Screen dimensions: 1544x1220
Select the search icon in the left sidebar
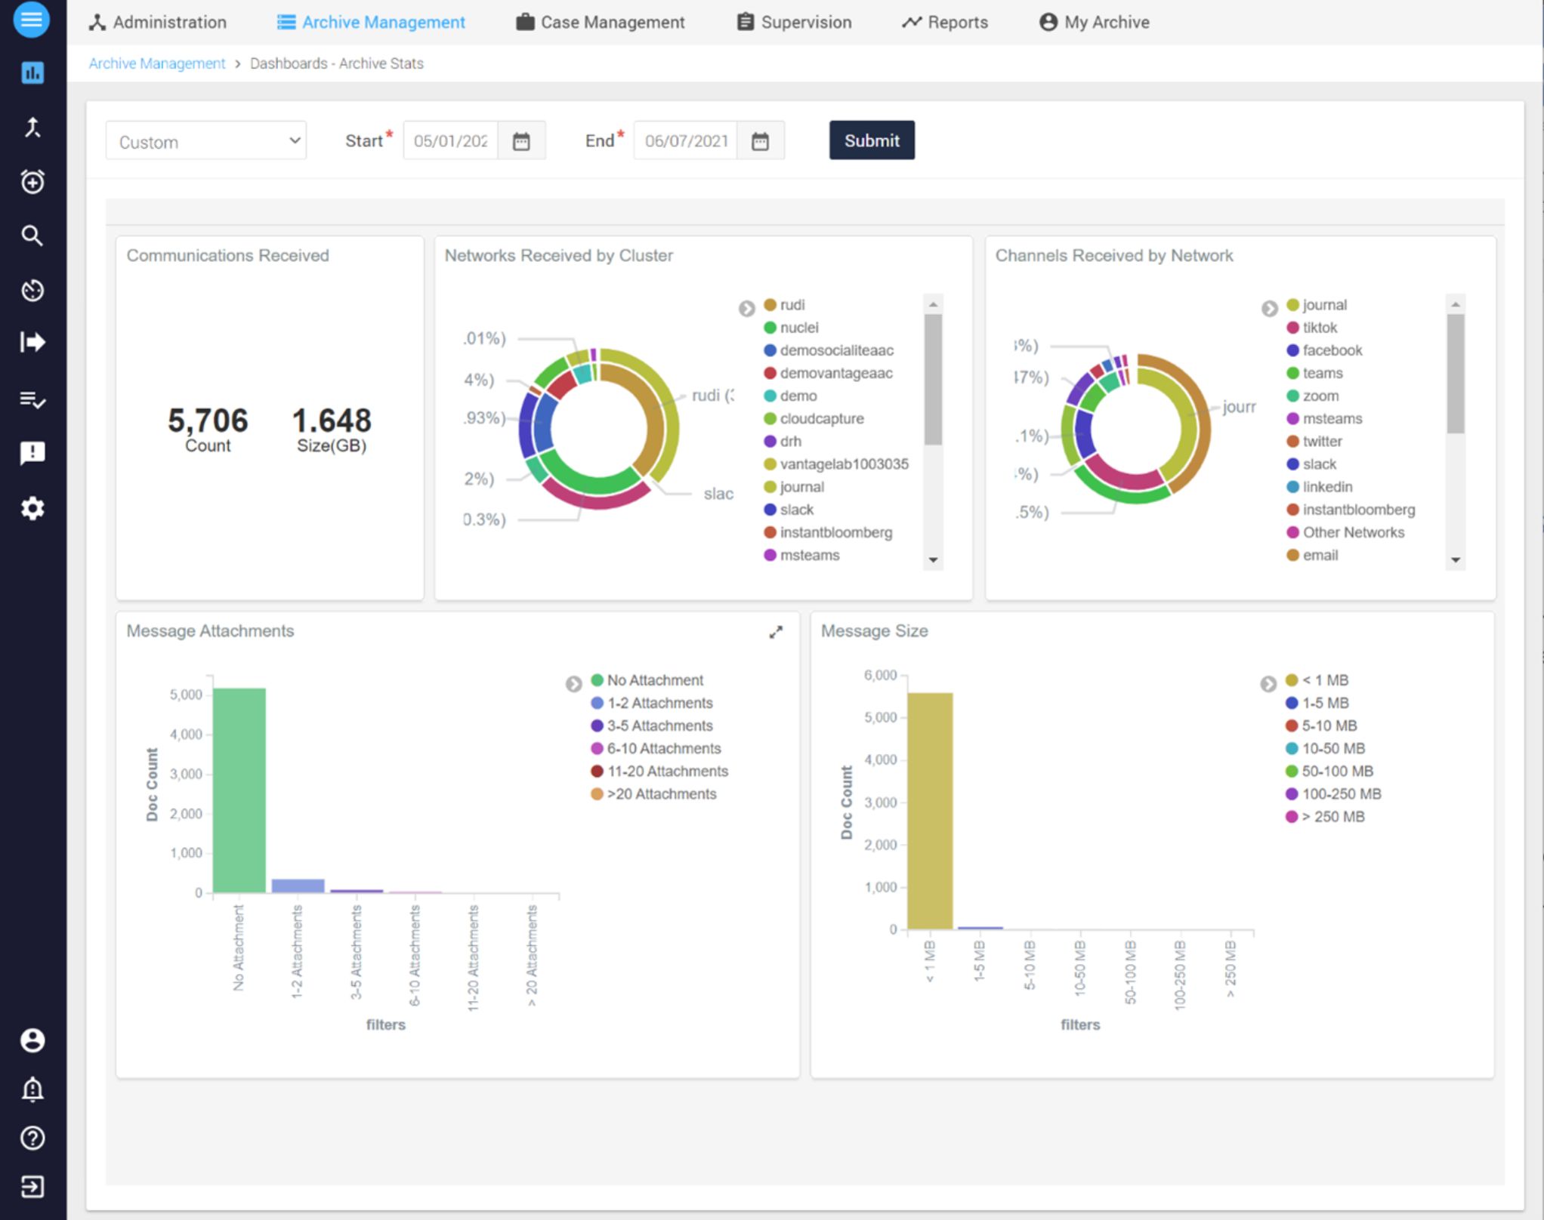(x=32, y=235)
